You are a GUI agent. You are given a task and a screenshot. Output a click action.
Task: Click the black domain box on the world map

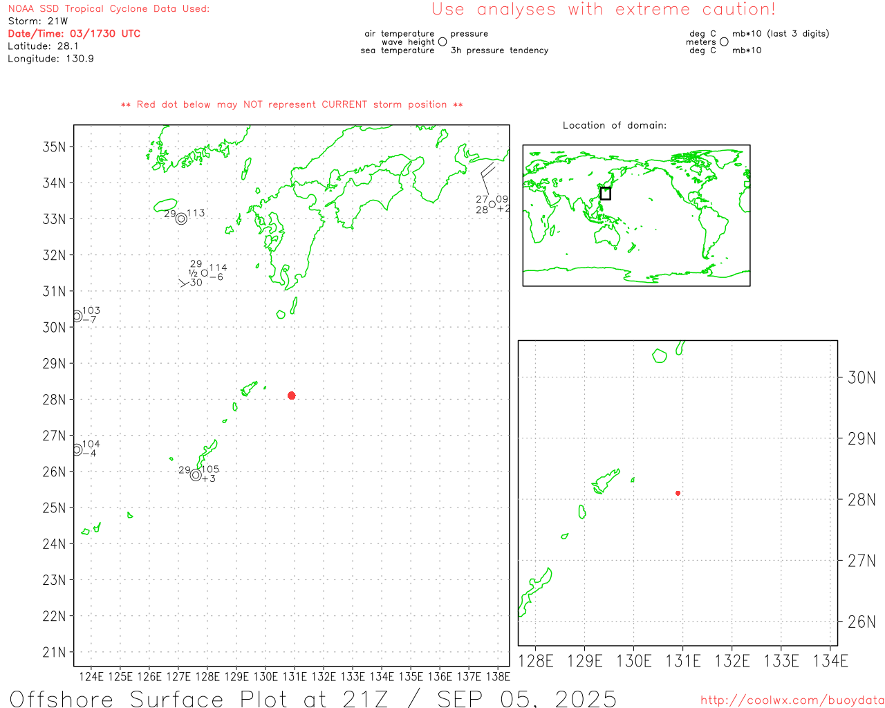click(605, 194)
